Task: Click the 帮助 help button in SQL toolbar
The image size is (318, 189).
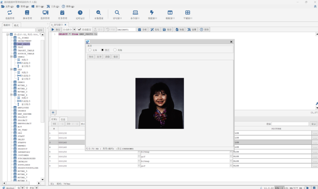Action: click(x=204, y=30)
